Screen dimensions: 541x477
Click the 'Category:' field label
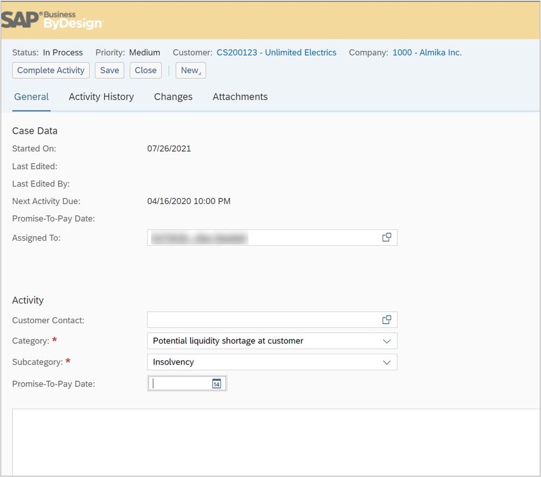31,341
